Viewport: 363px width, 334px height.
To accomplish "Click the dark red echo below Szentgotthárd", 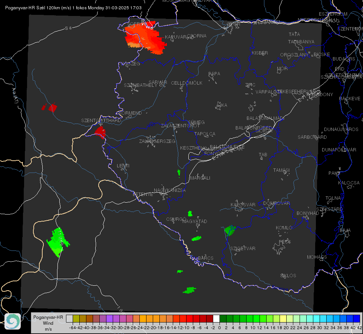I will (x=101, y=132).
